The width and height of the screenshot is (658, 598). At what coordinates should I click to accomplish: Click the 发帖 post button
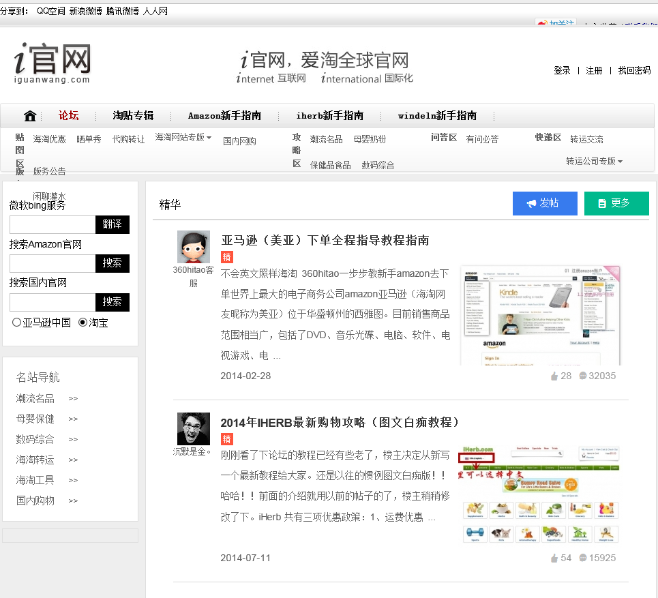point(545,203)
